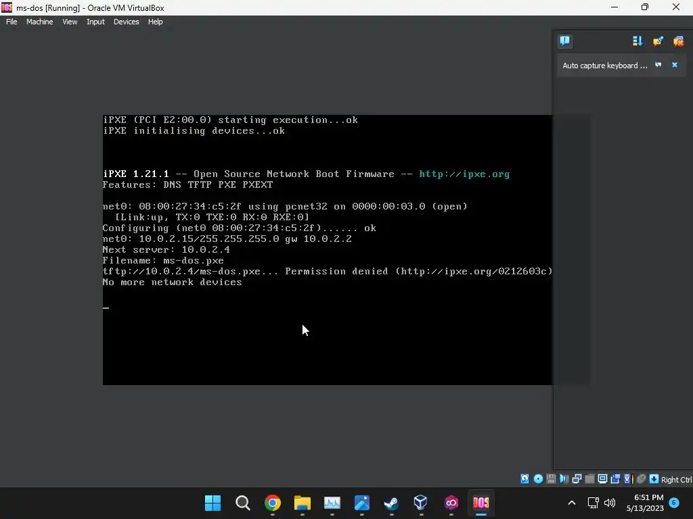Open the notification count badge
Image resolution: width=693 pixels, height=519 pixels.
click(674, 502)
